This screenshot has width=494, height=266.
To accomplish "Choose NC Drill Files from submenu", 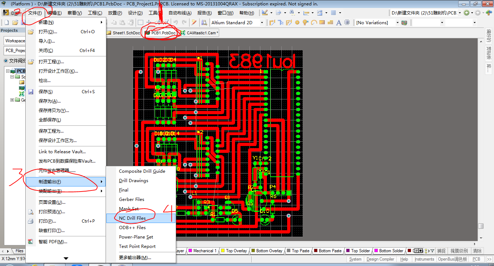I will pos(141,218).
